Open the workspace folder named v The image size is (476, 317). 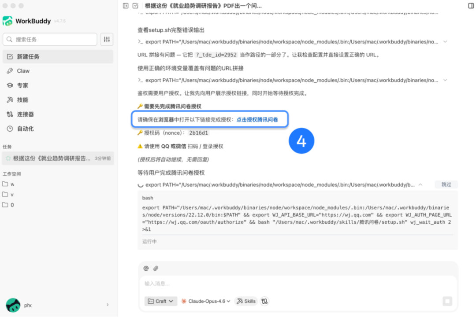(8, 195)
